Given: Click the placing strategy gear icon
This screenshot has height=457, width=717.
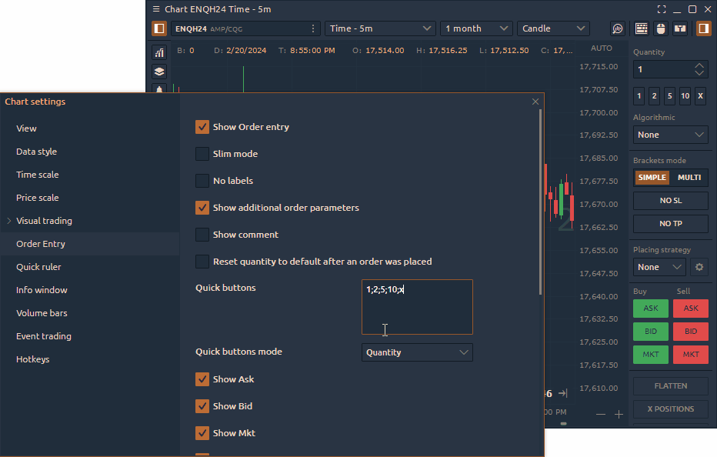Looking at the screenshot, I should tap(699, 267).
